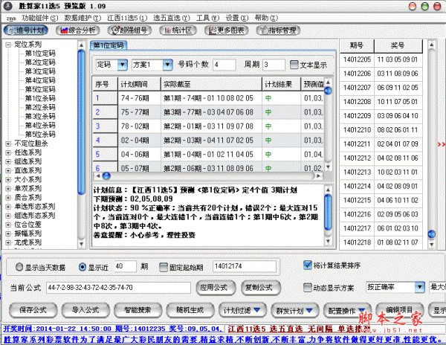Toggle 固定起始期 checkbox
The height and width of the screenshot is (345, 446).
(164, 267)
